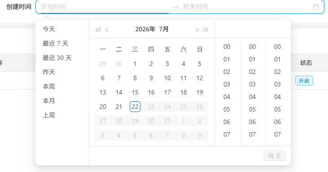The image size is (328, 172).
Task: Go to previous year with double-left arrow
Action: point(98,30)
